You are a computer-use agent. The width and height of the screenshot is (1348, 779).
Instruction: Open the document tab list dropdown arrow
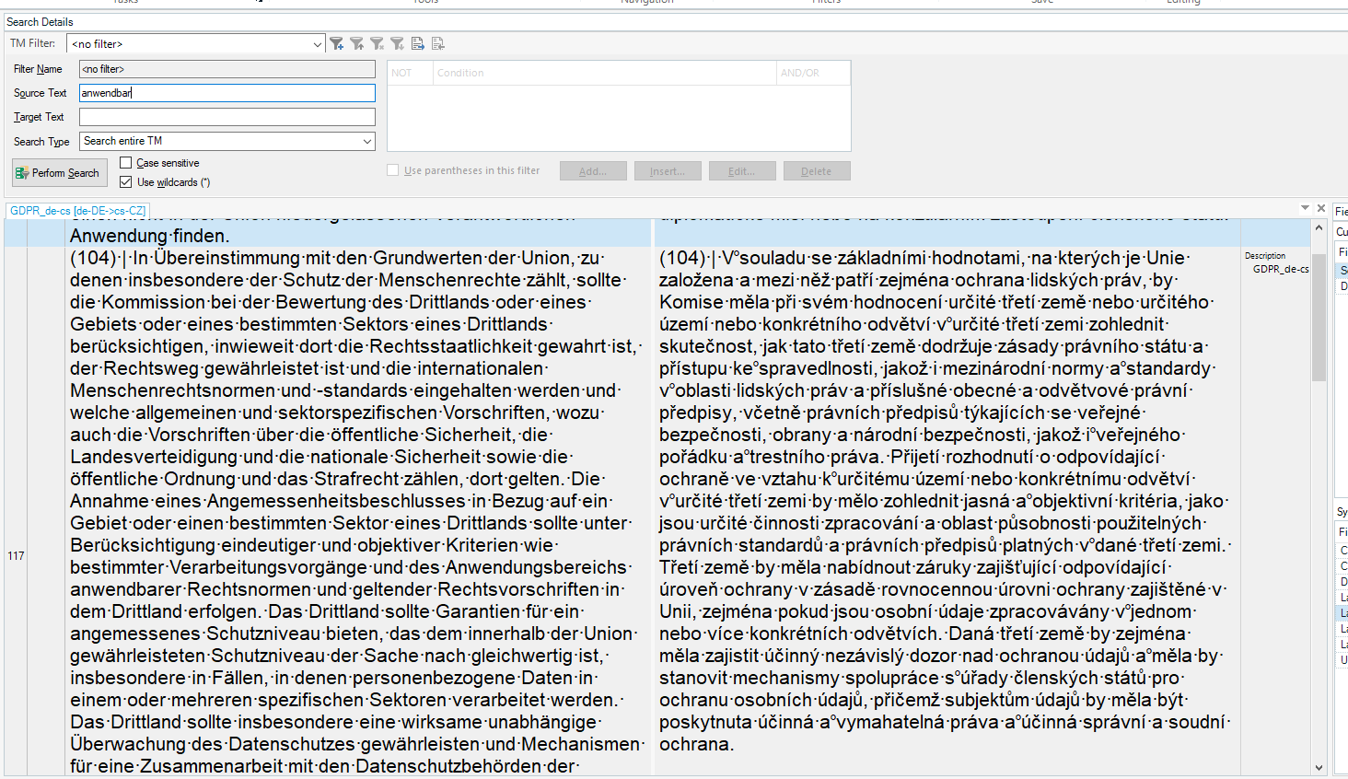[1305, 208]
